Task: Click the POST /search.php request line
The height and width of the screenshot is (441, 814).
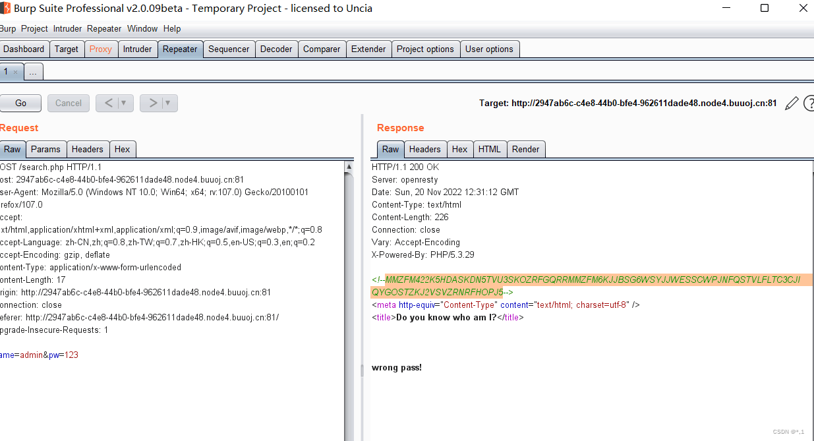Action: tap(51, 167)
